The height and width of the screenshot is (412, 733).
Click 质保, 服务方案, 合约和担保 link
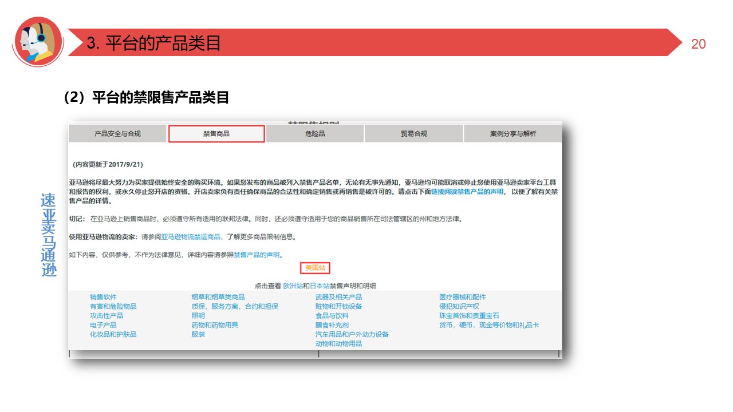235,306
